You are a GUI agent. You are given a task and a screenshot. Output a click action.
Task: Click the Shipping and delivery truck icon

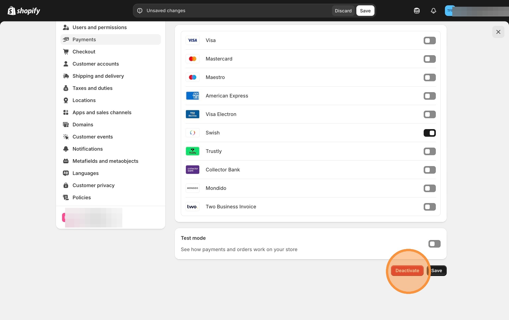click(x=66, y=76)
